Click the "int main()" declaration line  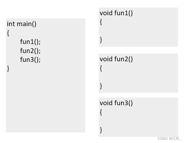click(22, 24)
